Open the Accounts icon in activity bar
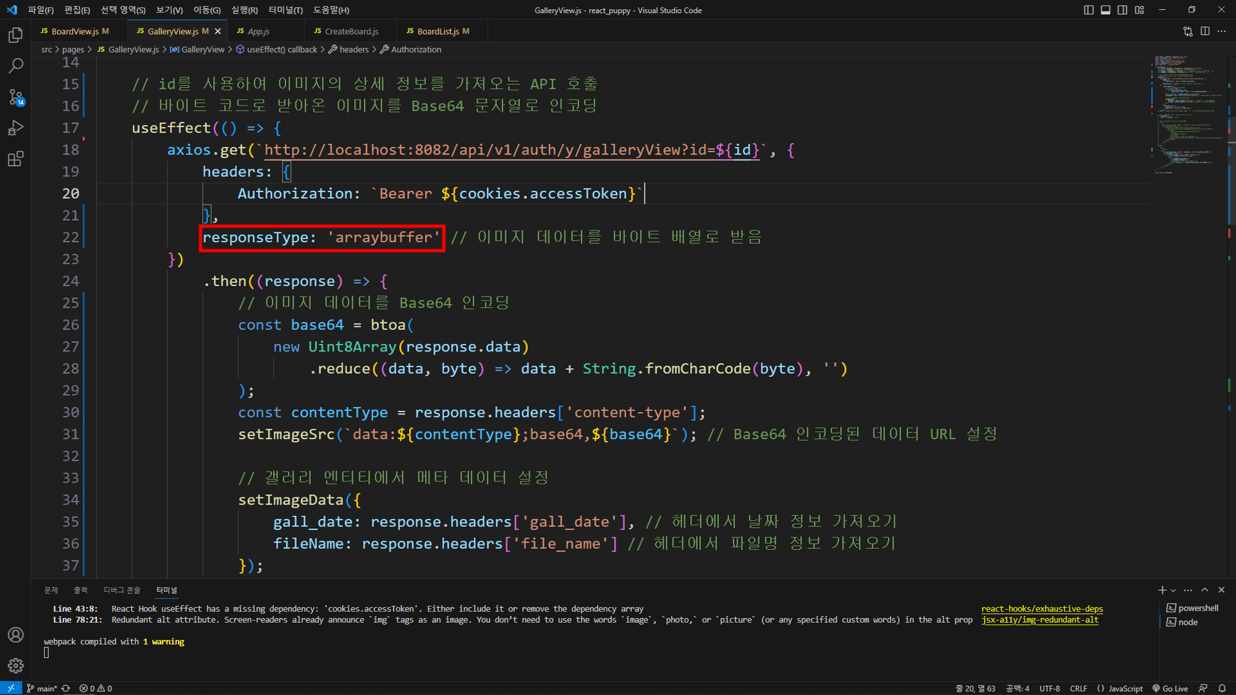This screenshot has width=1236, height=695. [15, 635]
